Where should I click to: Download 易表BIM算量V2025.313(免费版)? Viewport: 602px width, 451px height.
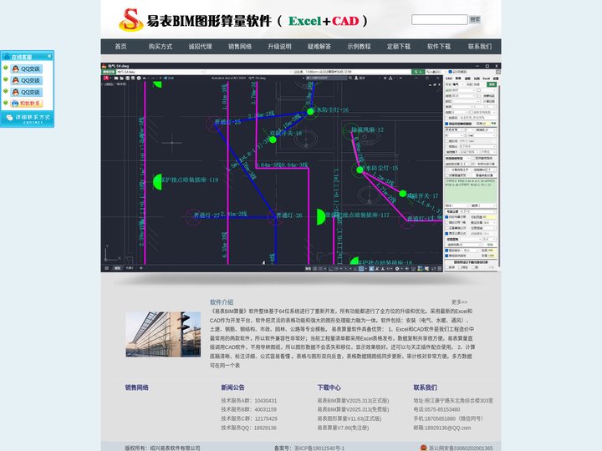point(353,409)
